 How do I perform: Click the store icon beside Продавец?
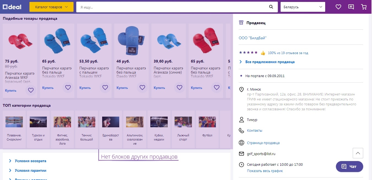[x=241, y=23]
